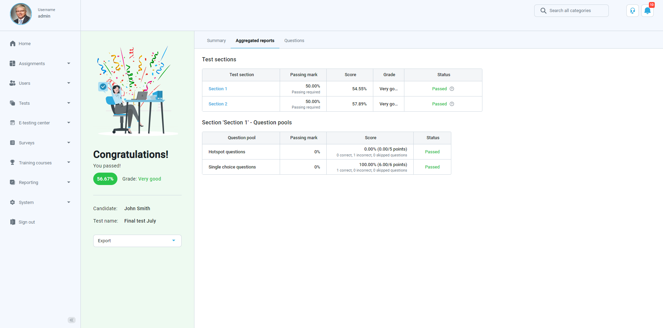Image resolution: width=663 pixels, height=328 pixels.
Task: Click the Search all categories field
Action: (x=571, y=11)
